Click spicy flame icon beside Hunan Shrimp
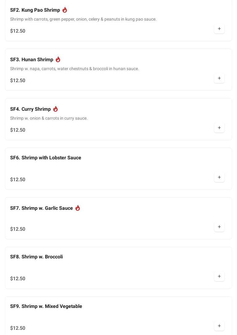Image resolution: width=237 pixels, height=335 pixels. pyautogui.click(x=58, y=59)
